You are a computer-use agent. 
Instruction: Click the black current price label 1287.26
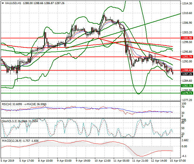click(187, 74)
